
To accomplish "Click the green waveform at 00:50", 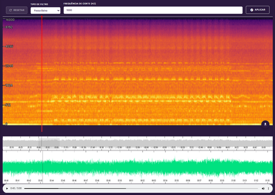I will click(x=120, y=167).
